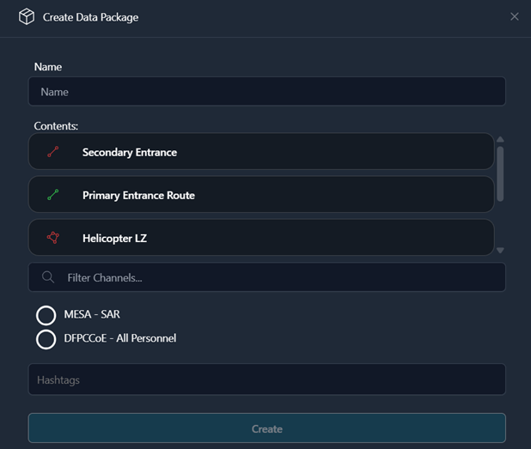This screenshot has width=531, height=449.
Task: Click the magnifier icon in Filter Channels
Action: click(x=48, y=277)
